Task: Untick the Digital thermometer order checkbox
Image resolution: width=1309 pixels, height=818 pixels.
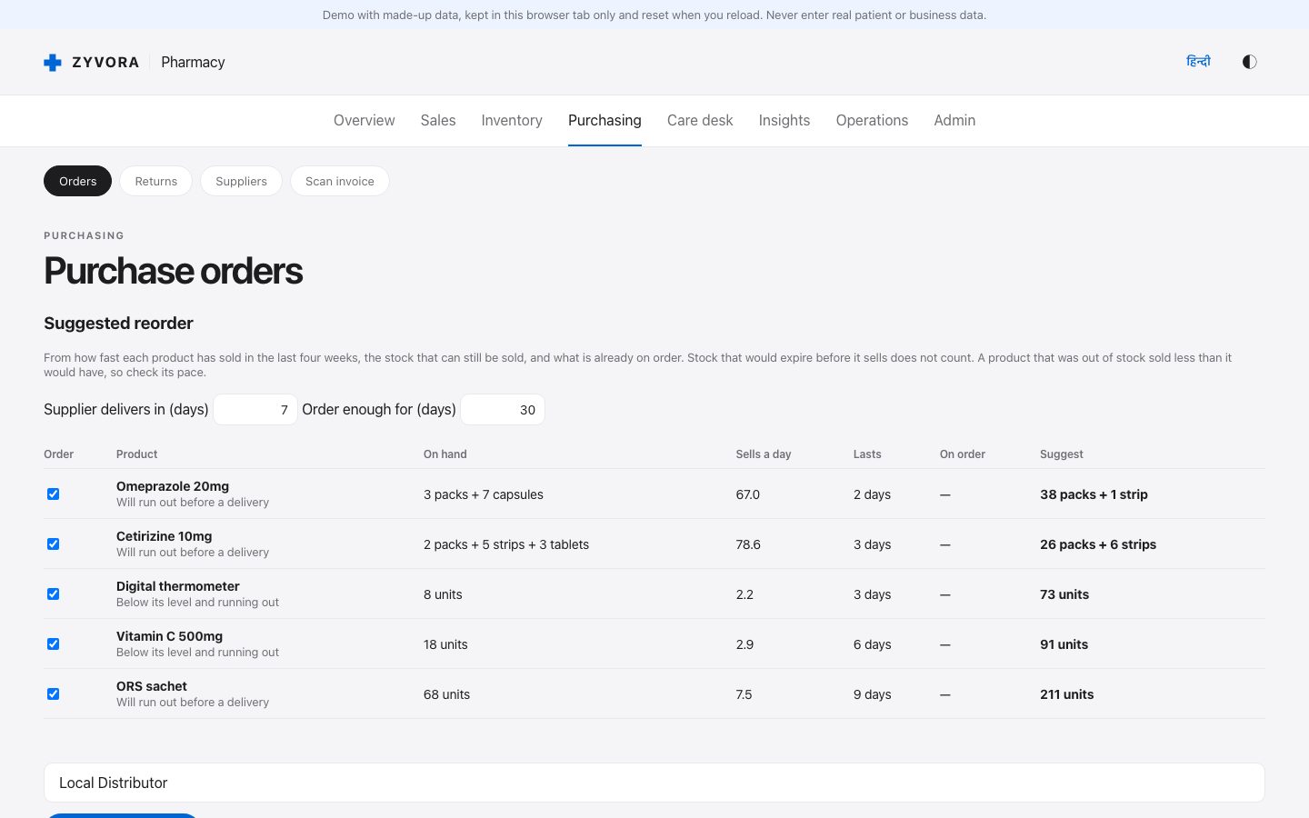Action: click(53, 594)
